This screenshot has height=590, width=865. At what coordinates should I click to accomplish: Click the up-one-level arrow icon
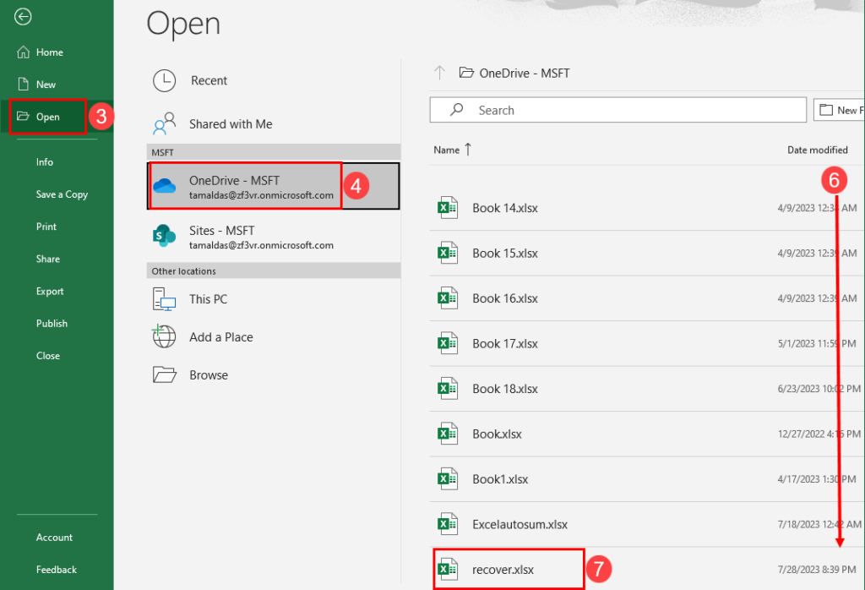pos(439,73)
